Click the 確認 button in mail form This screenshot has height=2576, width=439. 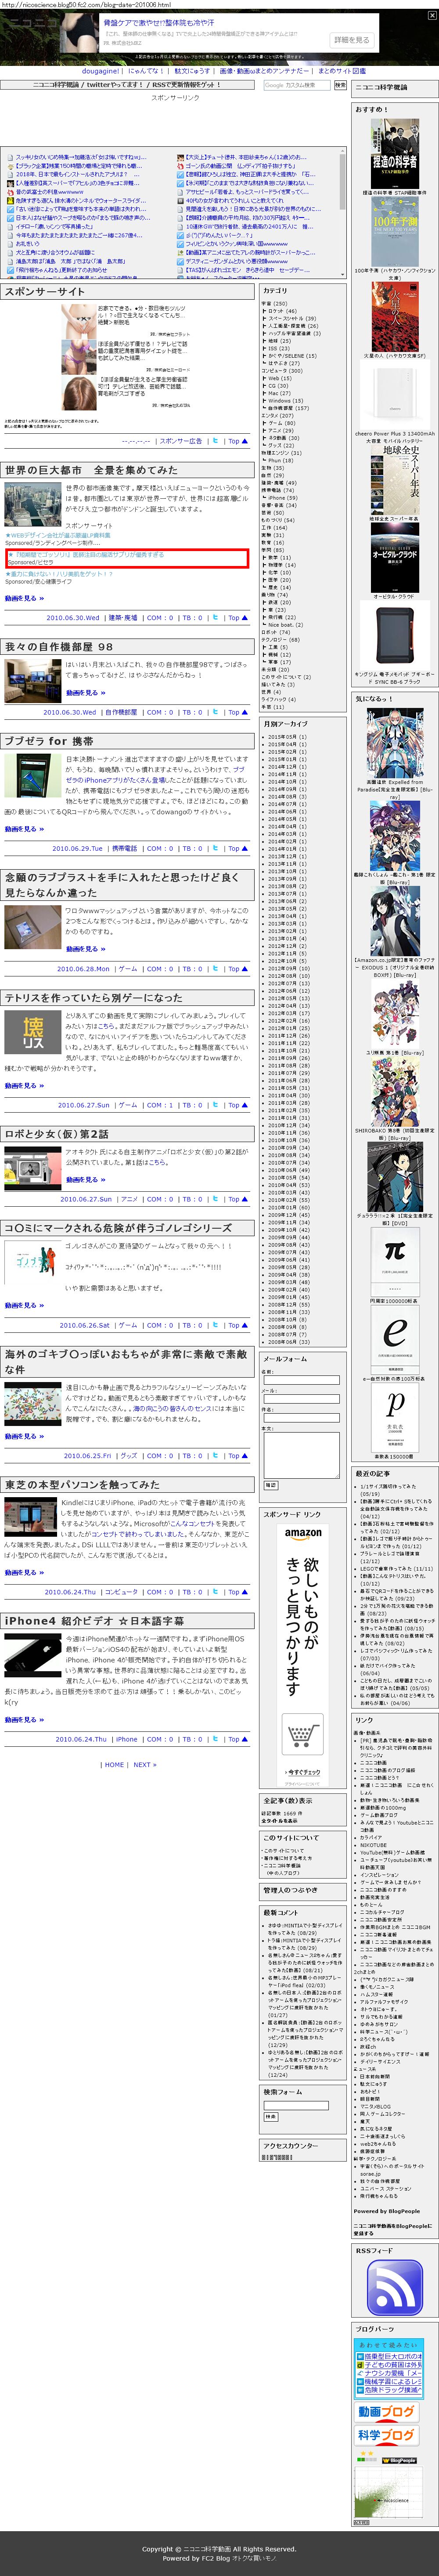(x=270, y=1485)
